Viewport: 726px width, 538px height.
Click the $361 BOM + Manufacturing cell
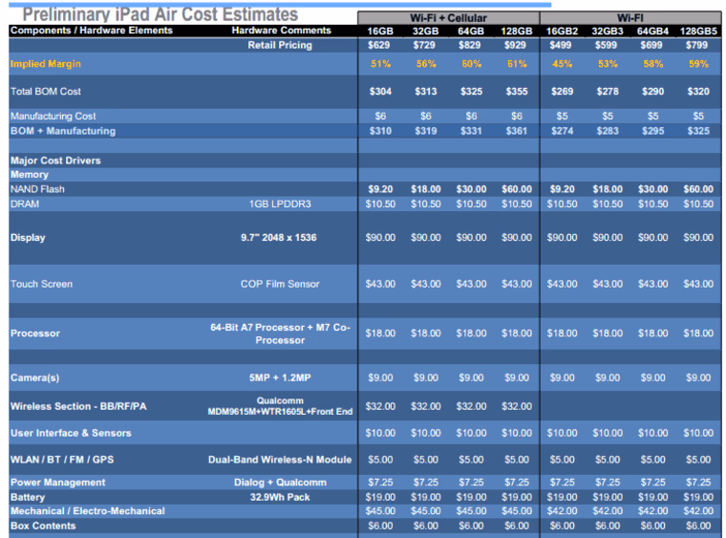517,131
